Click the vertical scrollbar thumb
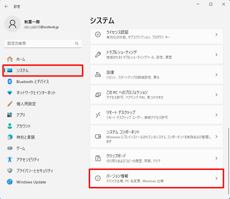 (228, 161)
